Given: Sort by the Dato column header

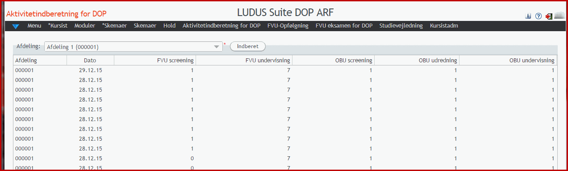Looking at the screenshot, I should coord(90,60).
